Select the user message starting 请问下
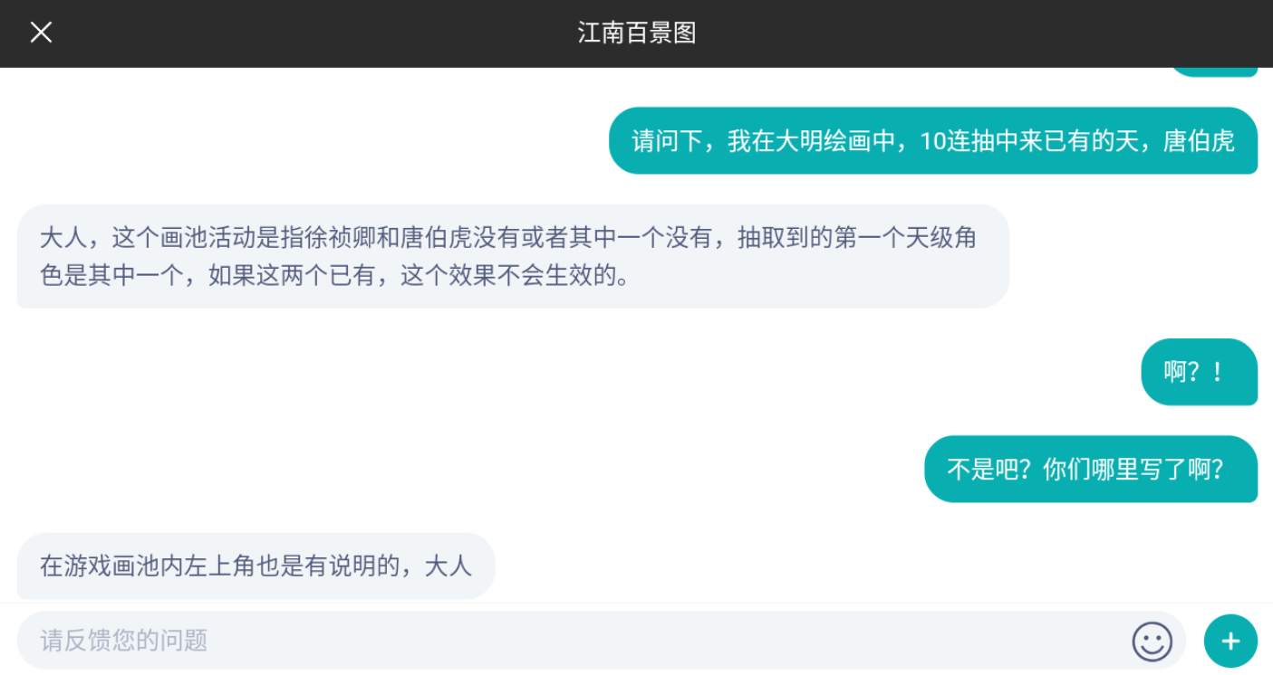 pyautogui.click(x=932, y=141)
